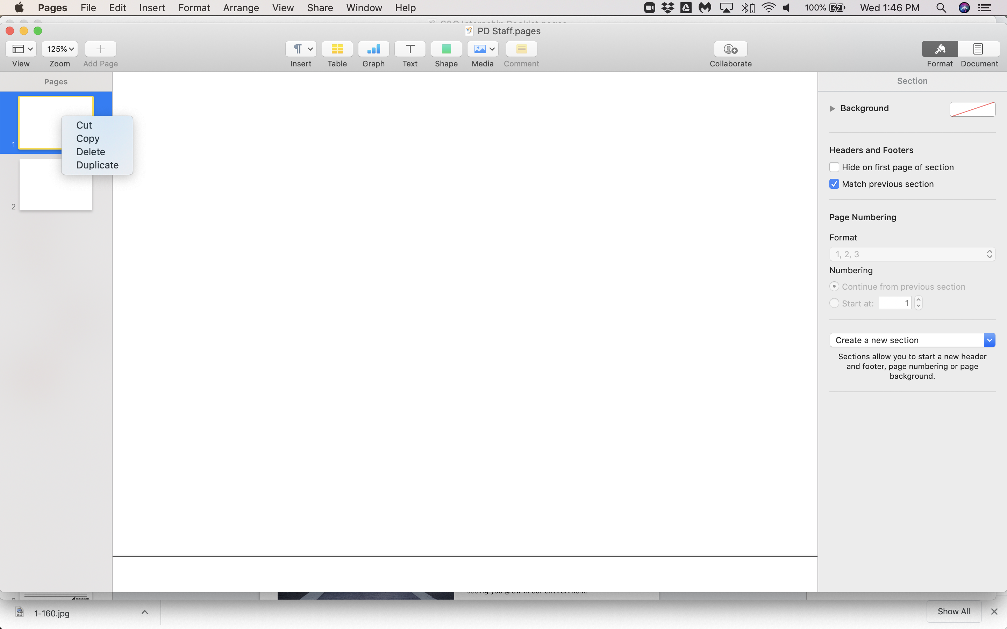Image resolution: width=1007 pixels, height=629 pixels.
Task: Uncheck Match previous section
Action: [834, 184]
